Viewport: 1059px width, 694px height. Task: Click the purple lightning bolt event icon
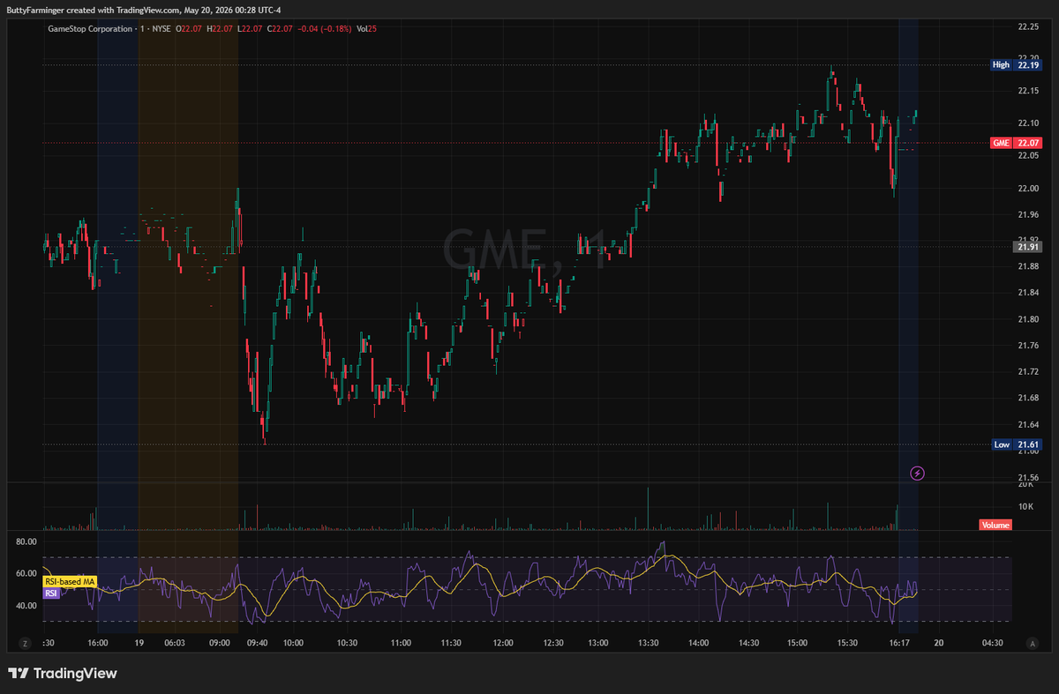point(917,474)
